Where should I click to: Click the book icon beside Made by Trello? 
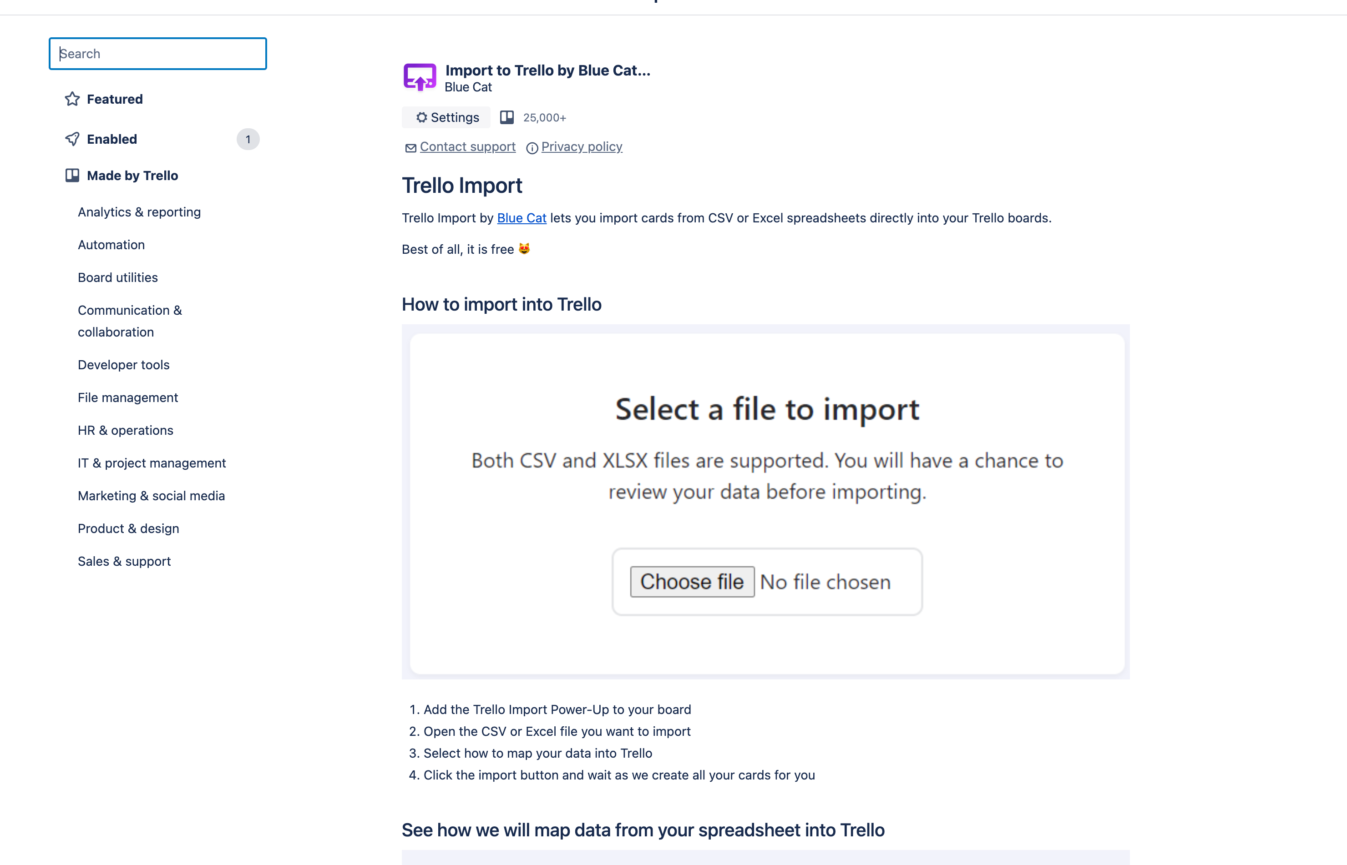point(72,175)
